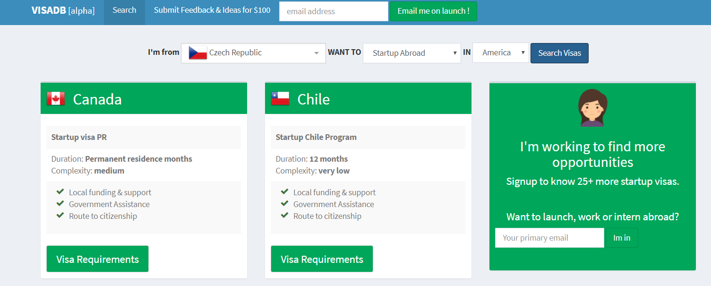
Task: Click the Email me on launch button
Action: coord(433,11)
